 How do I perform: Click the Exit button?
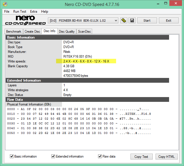tap(169, 21)
